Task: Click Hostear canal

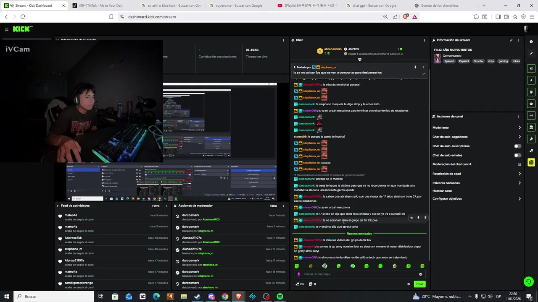Action: pos(442,191)
